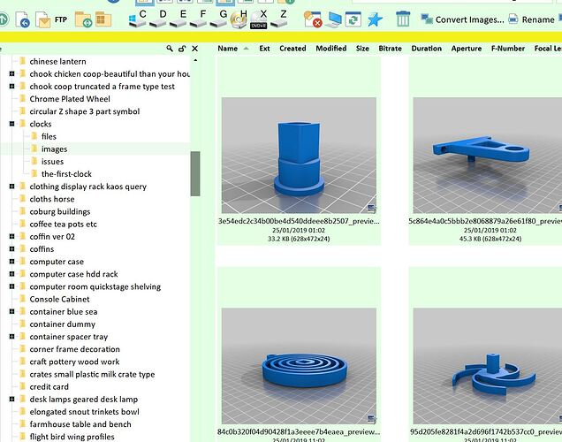Click the tree panel search magnifier icon
This screenshot has width=562, height=442.
[x=170, y=49]
